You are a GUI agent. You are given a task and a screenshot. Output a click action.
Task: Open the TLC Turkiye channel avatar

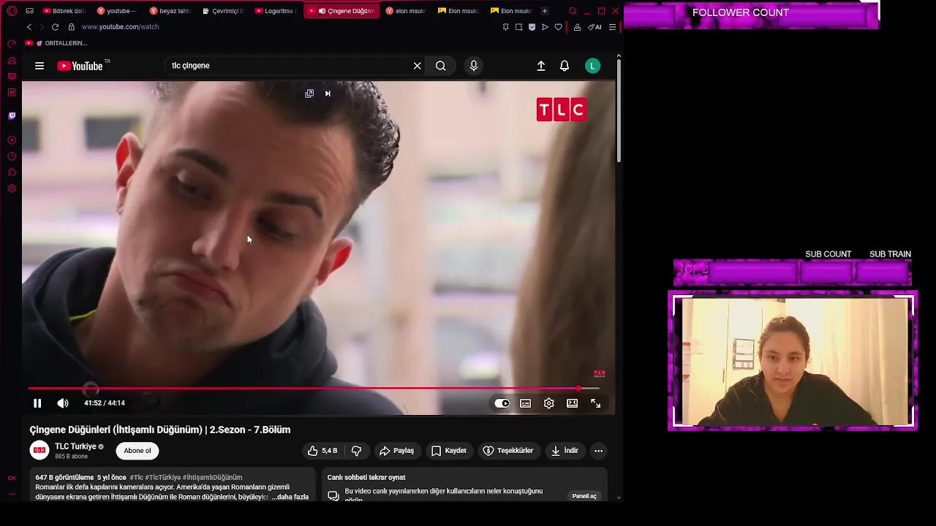coord(39,451)
